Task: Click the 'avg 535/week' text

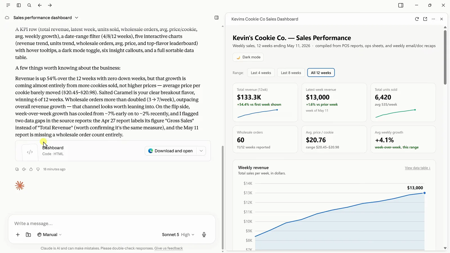Action: tap(386, 105)
